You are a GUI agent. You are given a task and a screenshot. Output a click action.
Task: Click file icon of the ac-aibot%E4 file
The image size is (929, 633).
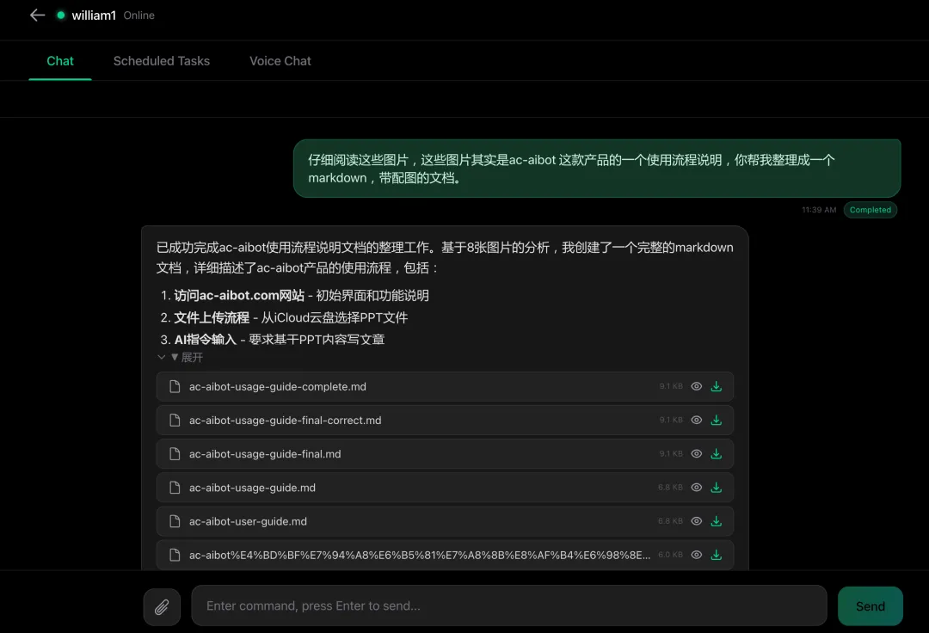tap(175, 555)
